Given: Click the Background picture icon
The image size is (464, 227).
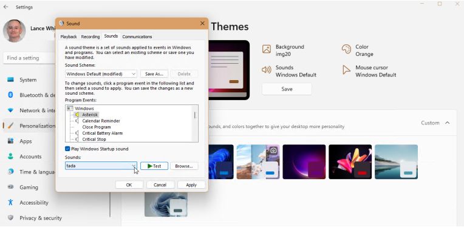Looking at the screenshot, I should coord(267,49).
